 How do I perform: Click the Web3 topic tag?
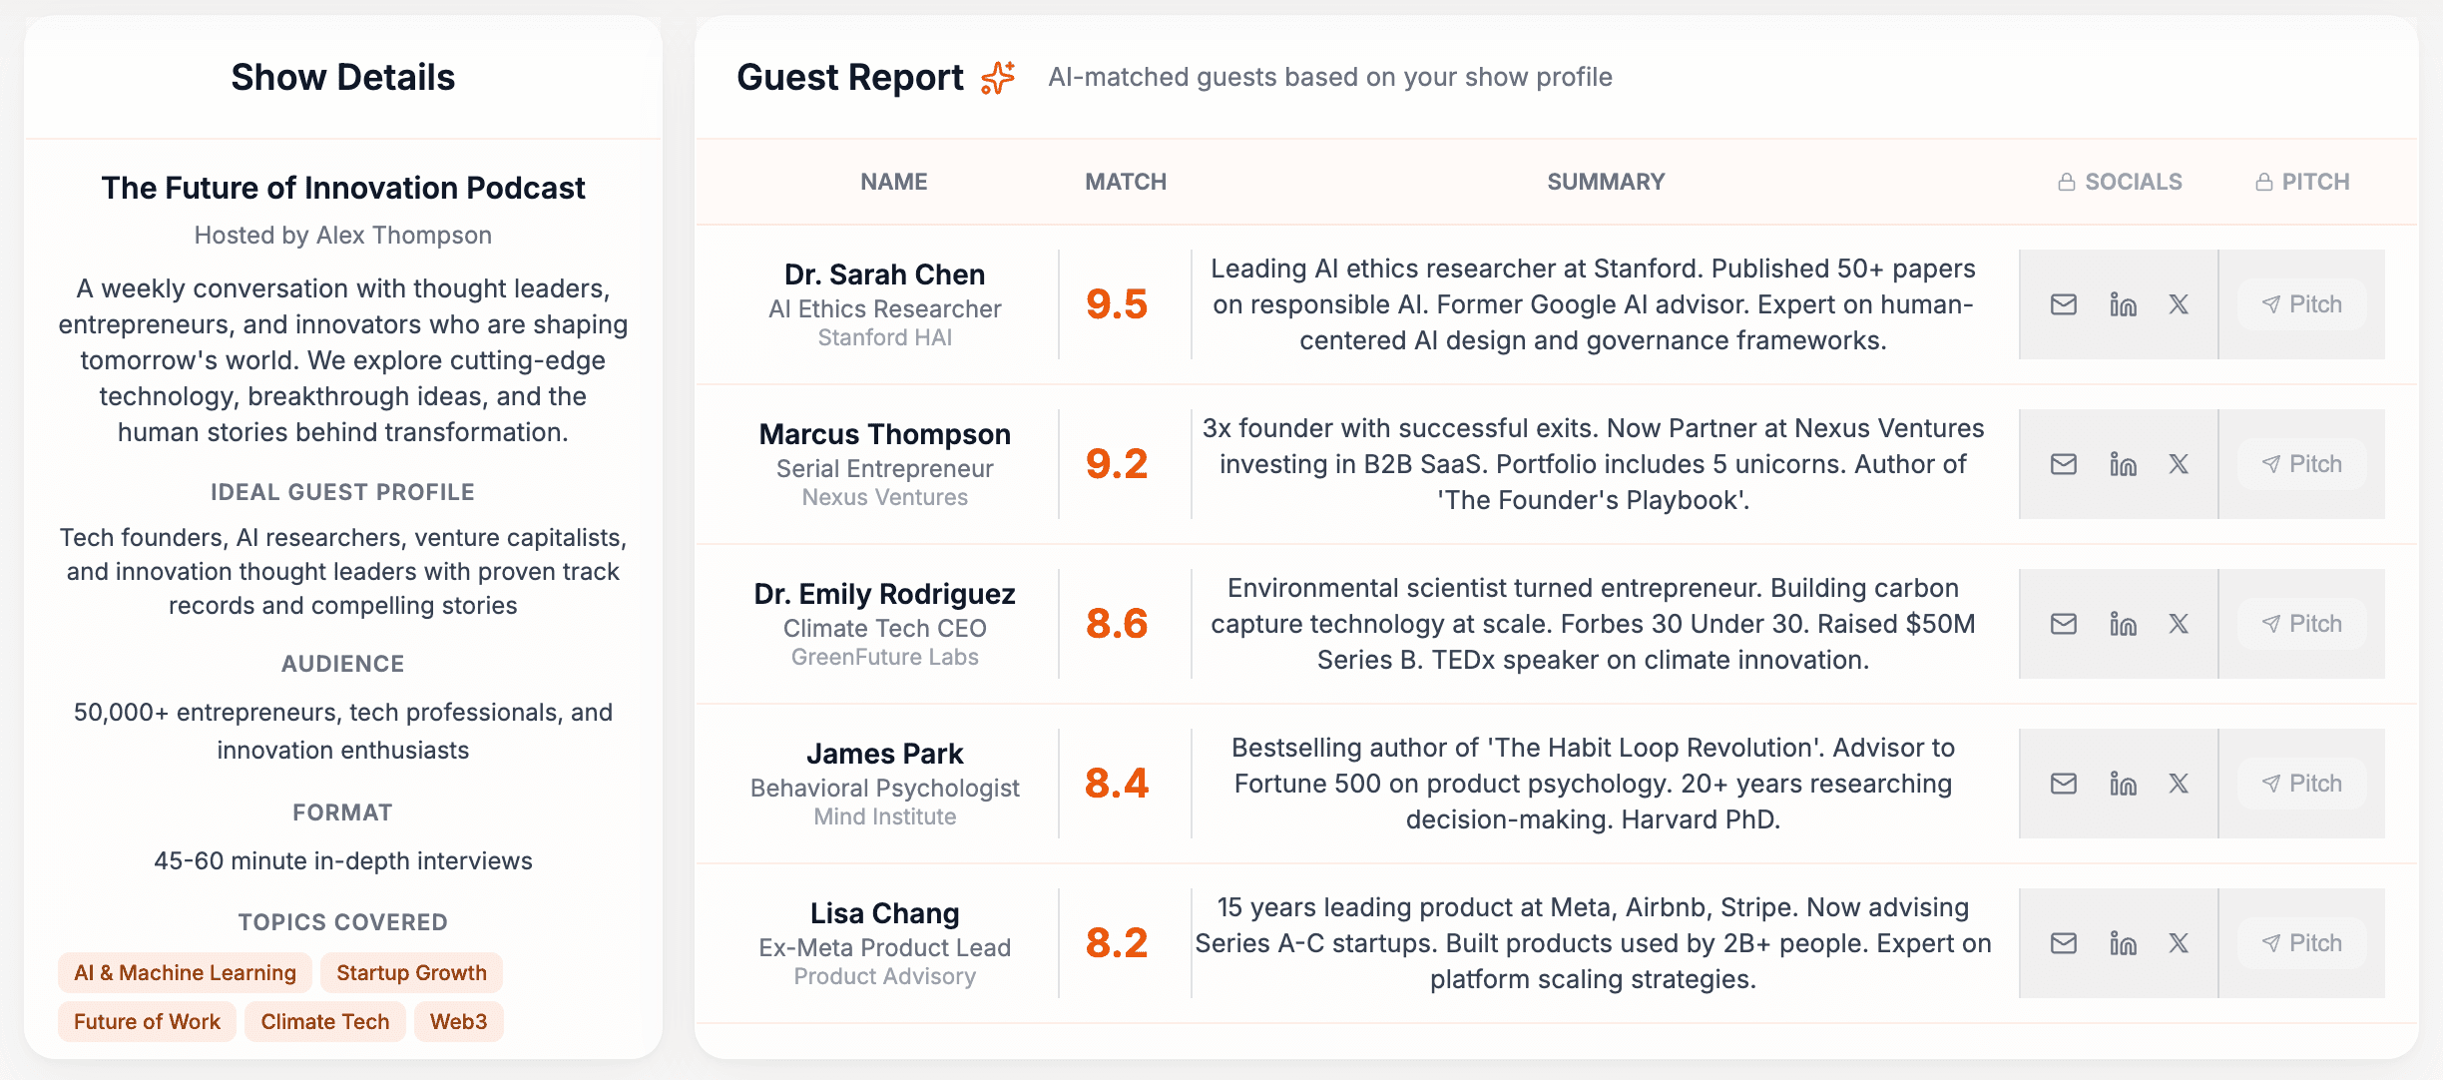(x=458, y=1022)
